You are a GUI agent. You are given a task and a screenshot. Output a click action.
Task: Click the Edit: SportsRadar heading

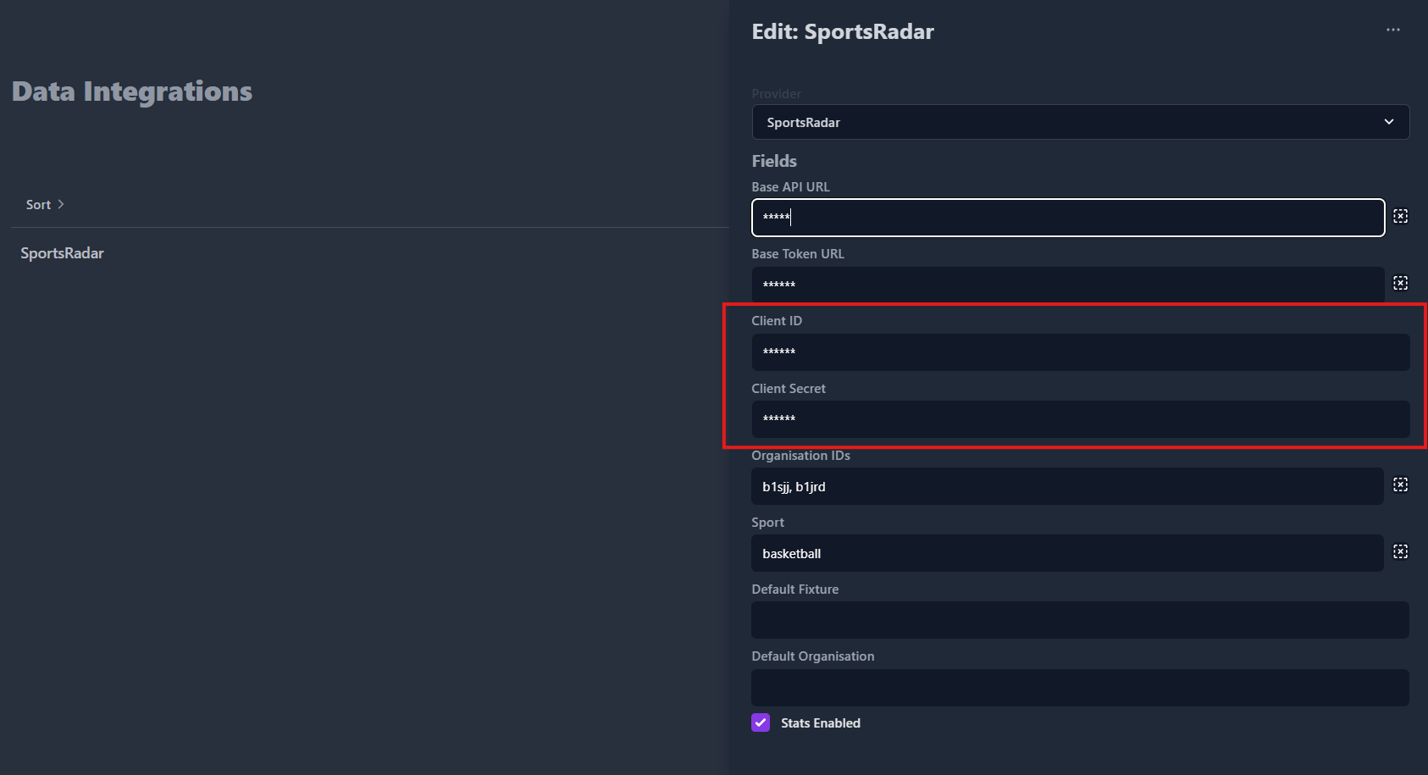click(x=843, y=32)
